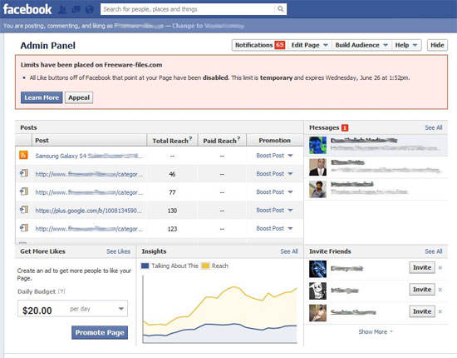Viewport: 457px width, 358px height.
Task: Click Total Reach question mark help
Action: [190, 138]
